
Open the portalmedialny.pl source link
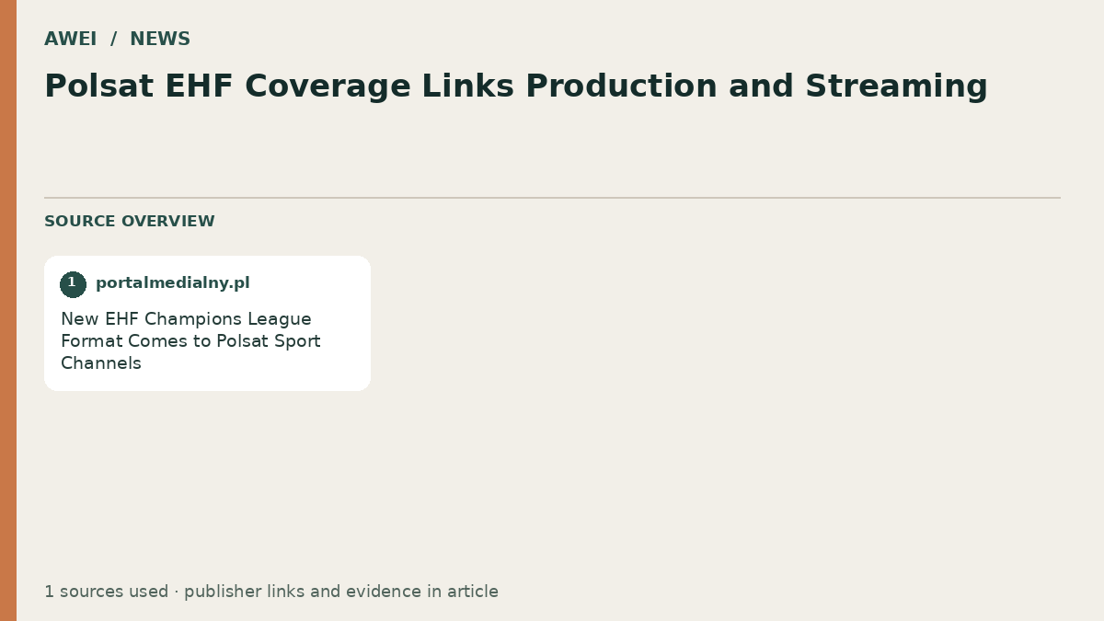point(173,283)
